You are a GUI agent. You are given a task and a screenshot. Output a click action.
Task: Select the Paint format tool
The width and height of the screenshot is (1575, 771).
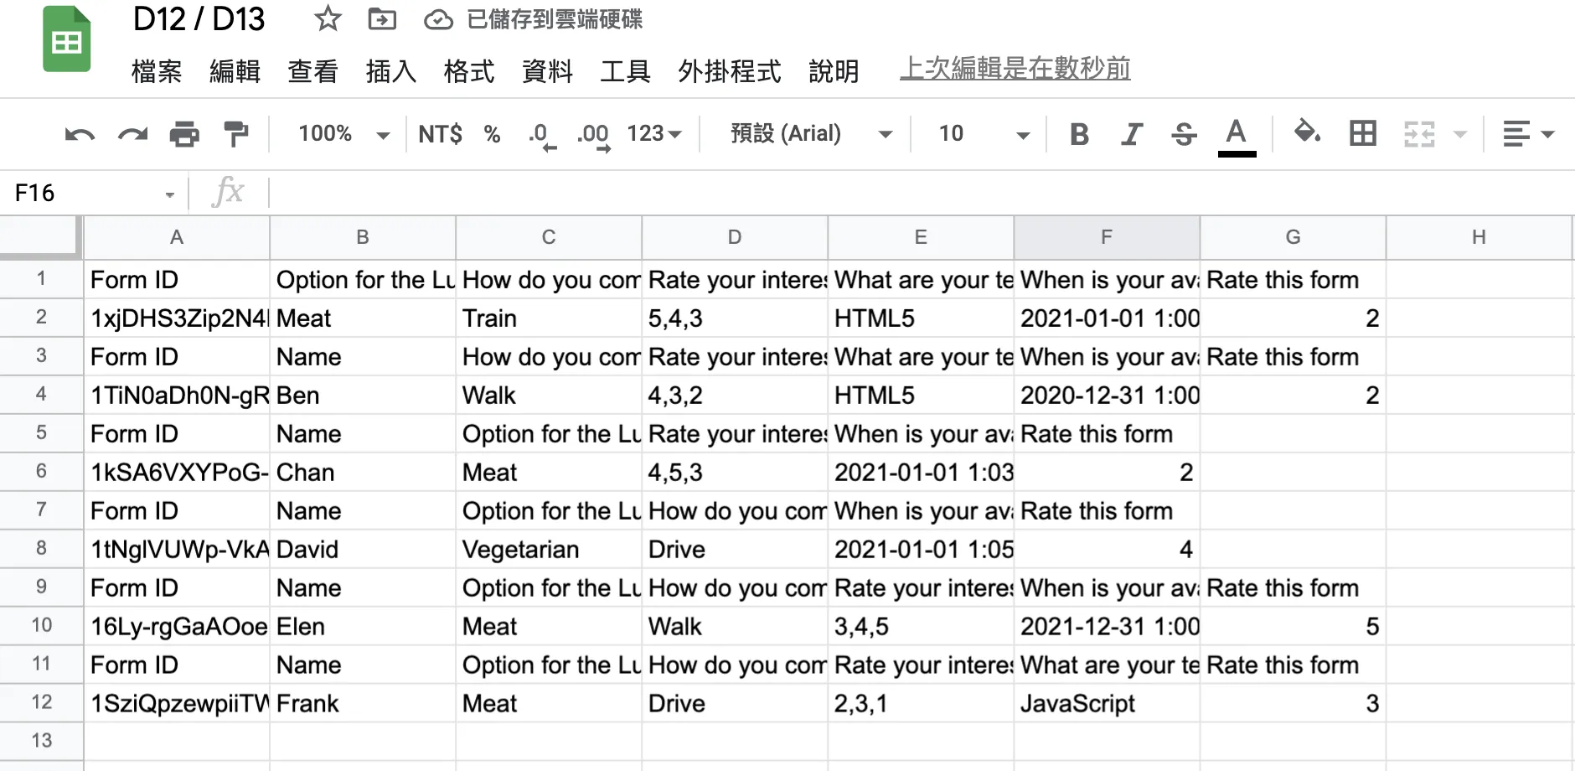(x=235, y=133)
